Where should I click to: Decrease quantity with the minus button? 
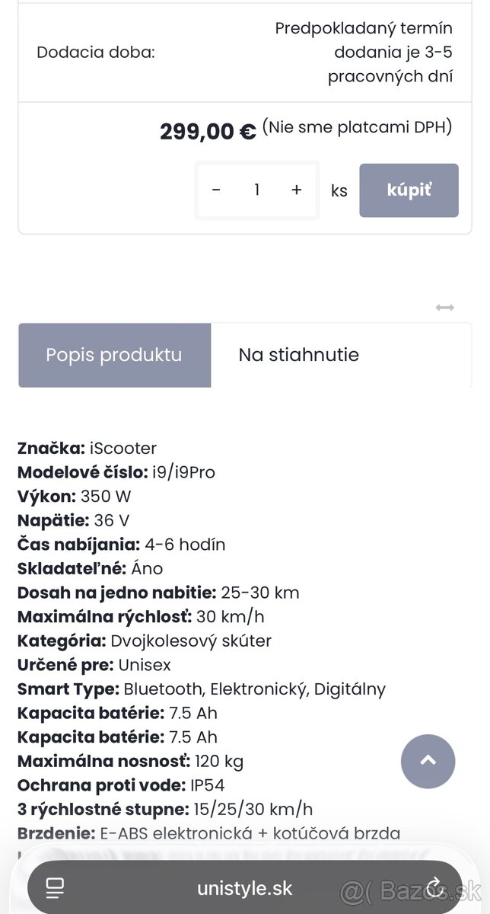click(216, 190)
